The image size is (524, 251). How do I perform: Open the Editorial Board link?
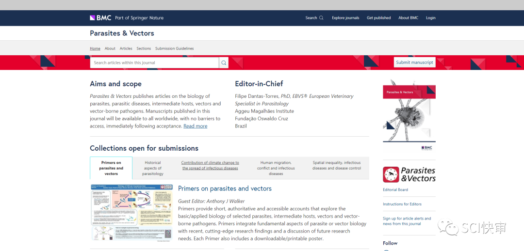click(395, 190)
